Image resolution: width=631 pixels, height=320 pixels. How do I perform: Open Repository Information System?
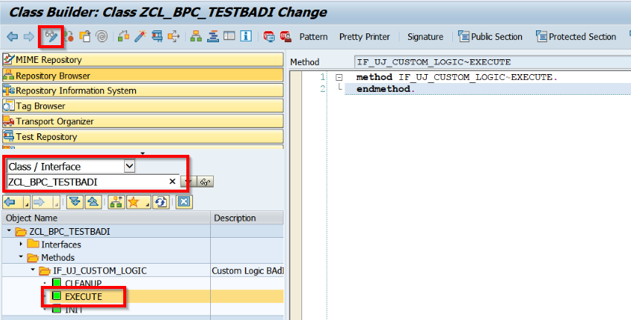tap(143, 90)
